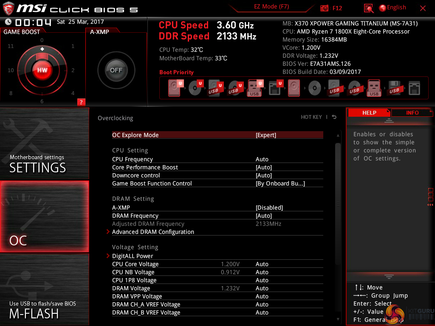Open the OC overclocking section

44,216
